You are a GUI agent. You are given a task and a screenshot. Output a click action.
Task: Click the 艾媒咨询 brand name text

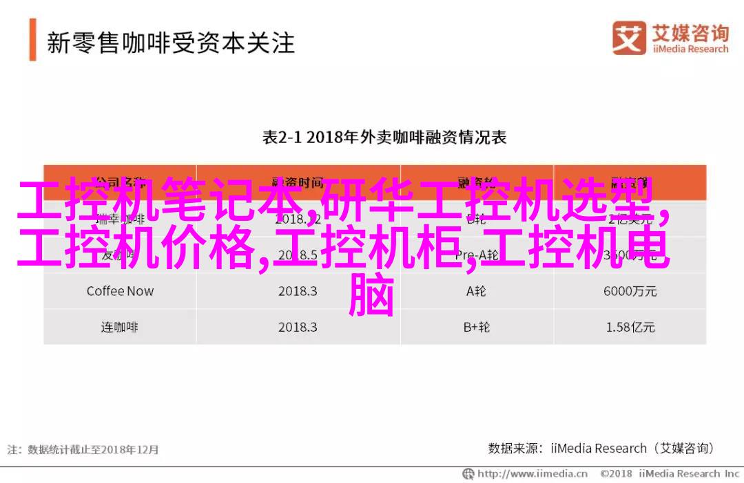(x=690, y=33)
